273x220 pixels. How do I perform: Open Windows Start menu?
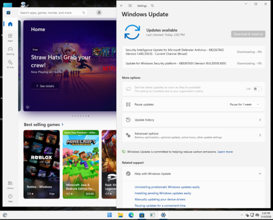[x=110, y=215]
